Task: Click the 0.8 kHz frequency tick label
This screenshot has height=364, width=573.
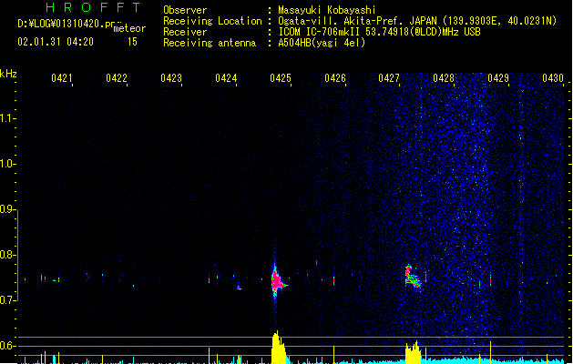Action: (7, 255)
